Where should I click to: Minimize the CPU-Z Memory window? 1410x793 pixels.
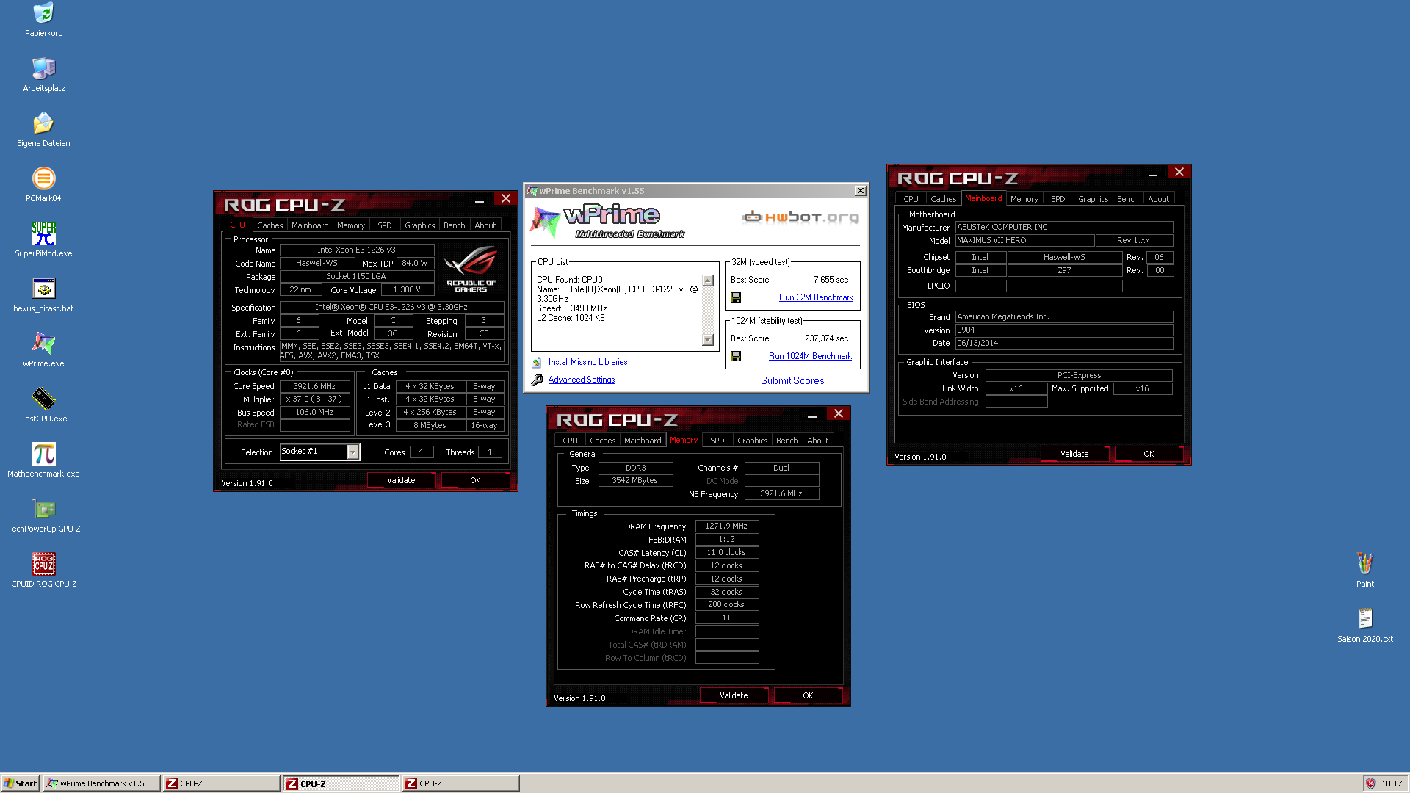[x=812, y=416]
